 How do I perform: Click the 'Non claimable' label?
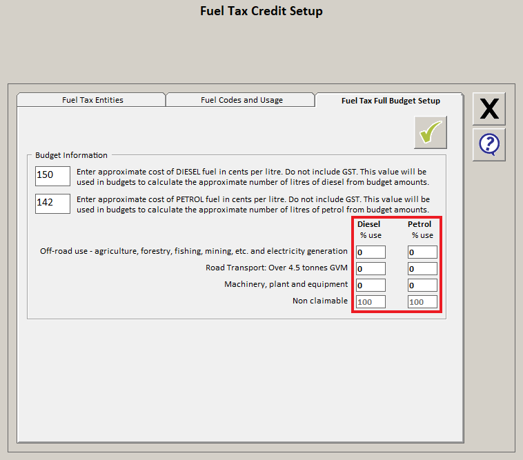click(320, 301)
